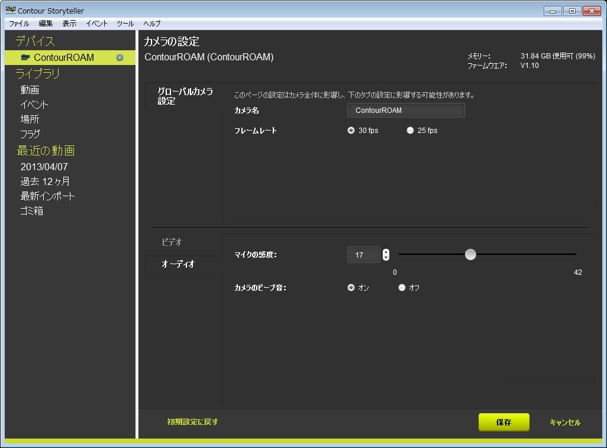Open ゴミ箱 in the sidebar
Image resolution: width=607 pixels, height=448 pixels.
[x=32, y=211]
